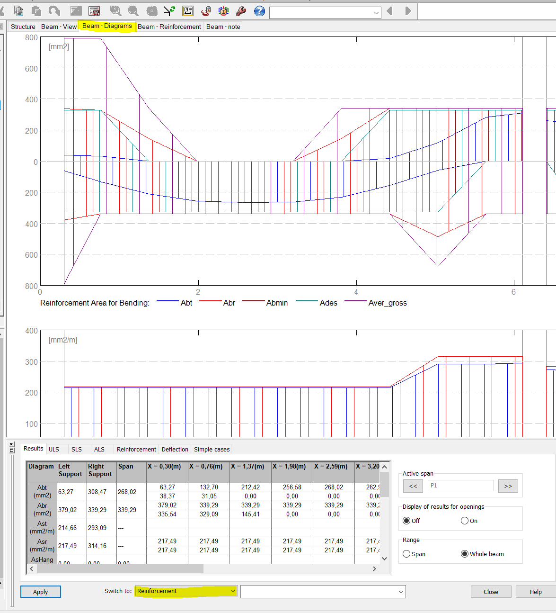Open the toolbar selection dropdown at the top
The height and width of the screenshot is (613, 556).
coord(376,12)
